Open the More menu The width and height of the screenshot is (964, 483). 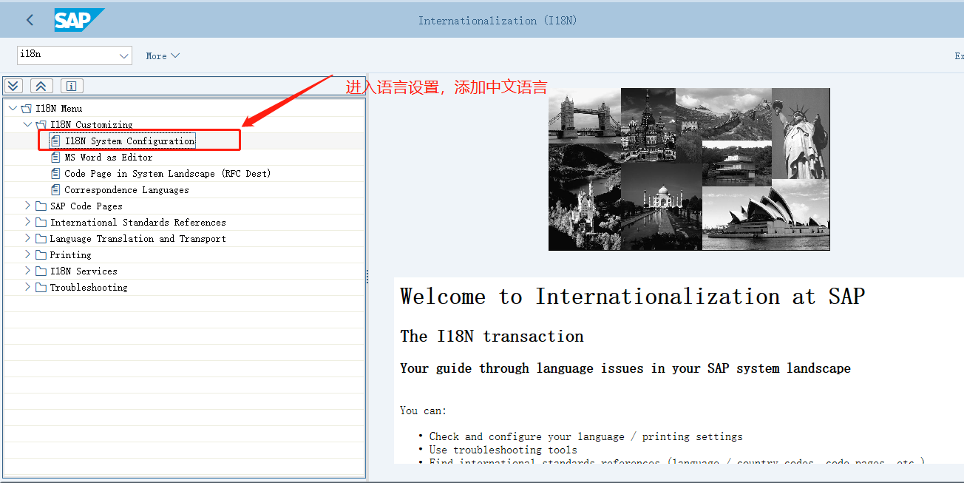[163, 56]
